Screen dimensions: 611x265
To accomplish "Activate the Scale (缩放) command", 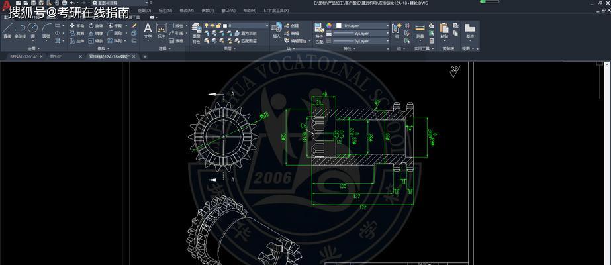I will 96,40.
